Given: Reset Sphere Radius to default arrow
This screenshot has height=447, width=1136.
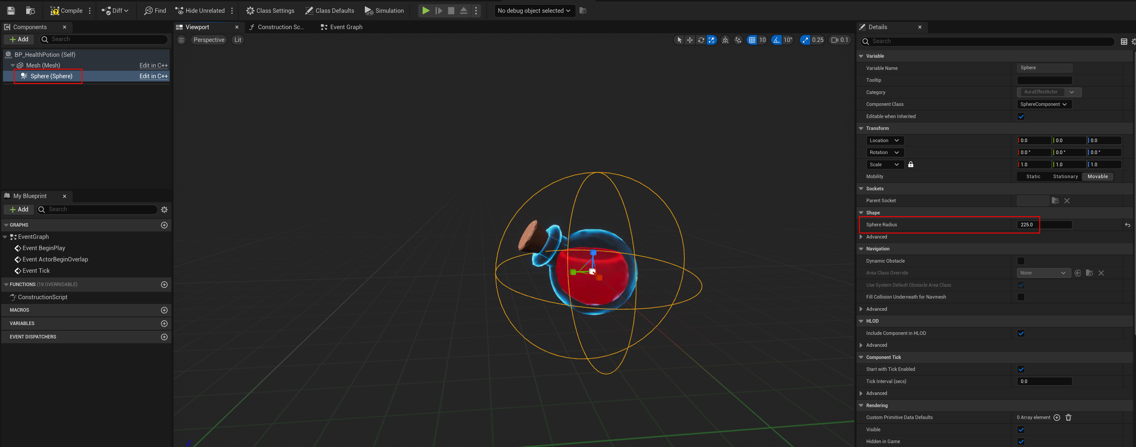Looking at the screenshot, I should coord(1127,225).
